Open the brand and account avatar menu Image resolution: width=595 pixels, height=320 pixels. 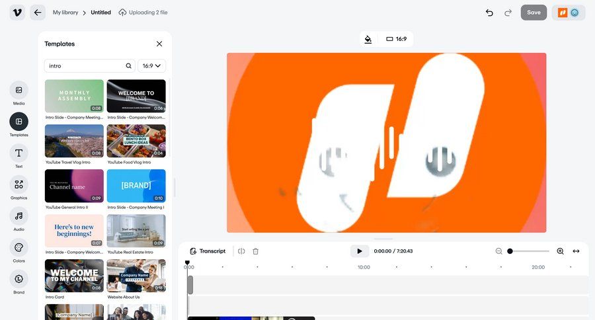[569, 13]
